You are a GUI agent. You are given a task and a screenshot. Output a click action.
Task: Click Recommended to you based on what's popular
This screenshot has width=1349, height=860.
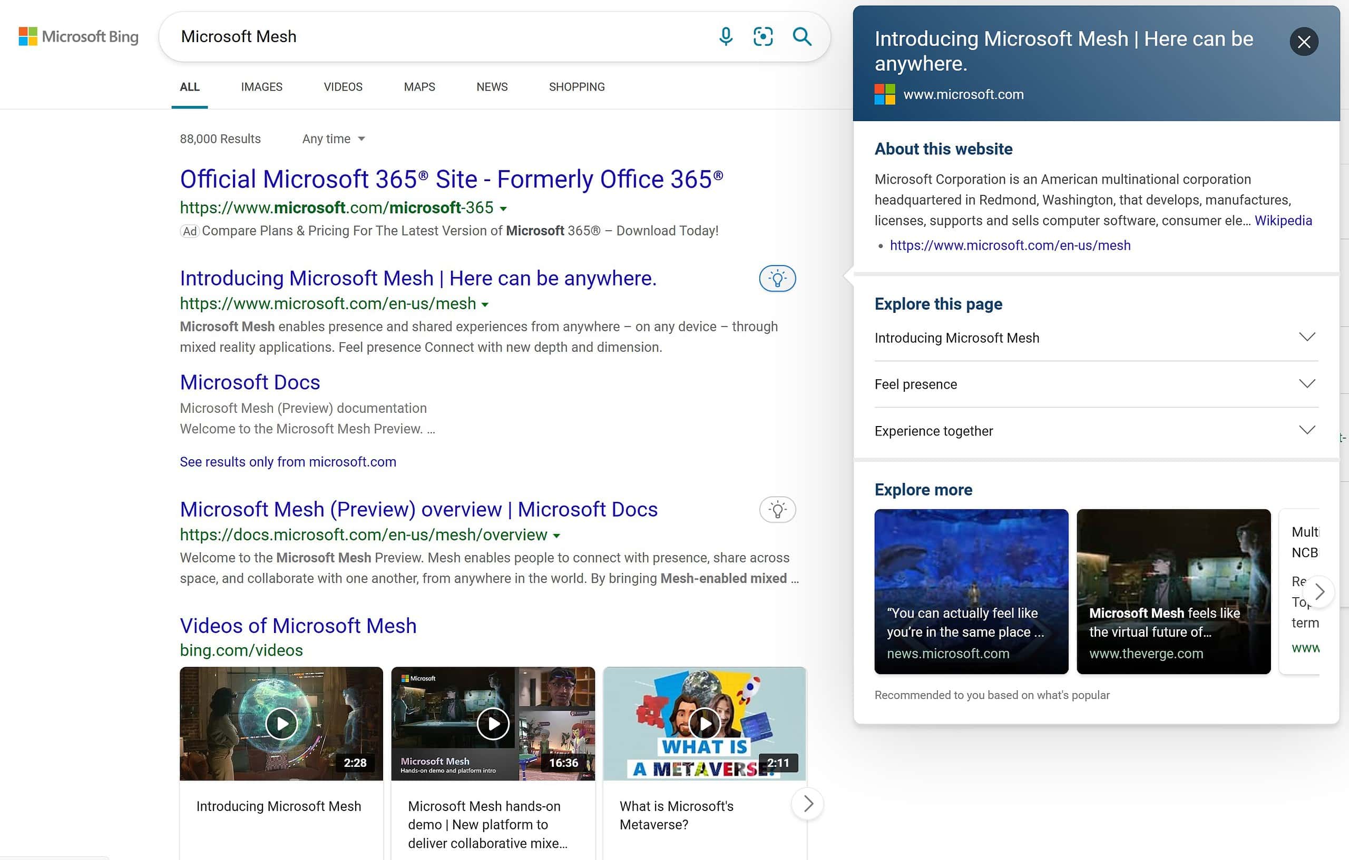tap(992, 695)
